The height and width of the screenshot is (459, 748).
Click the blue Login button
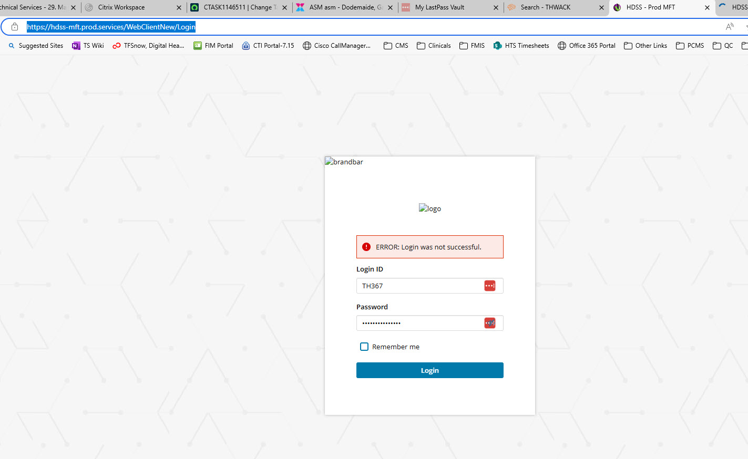click(x=430, y=370)
